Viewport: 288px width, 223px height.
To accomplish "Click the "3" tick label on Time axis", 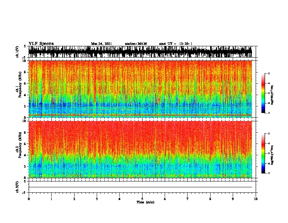I will pyautogui.click(x=97, y=199).
